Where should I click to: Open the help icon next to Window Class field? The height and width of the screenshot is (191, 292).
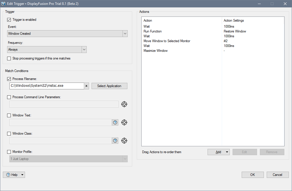tap(115, 141)
